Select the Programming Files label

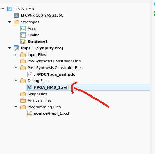(x=44, y=107)
